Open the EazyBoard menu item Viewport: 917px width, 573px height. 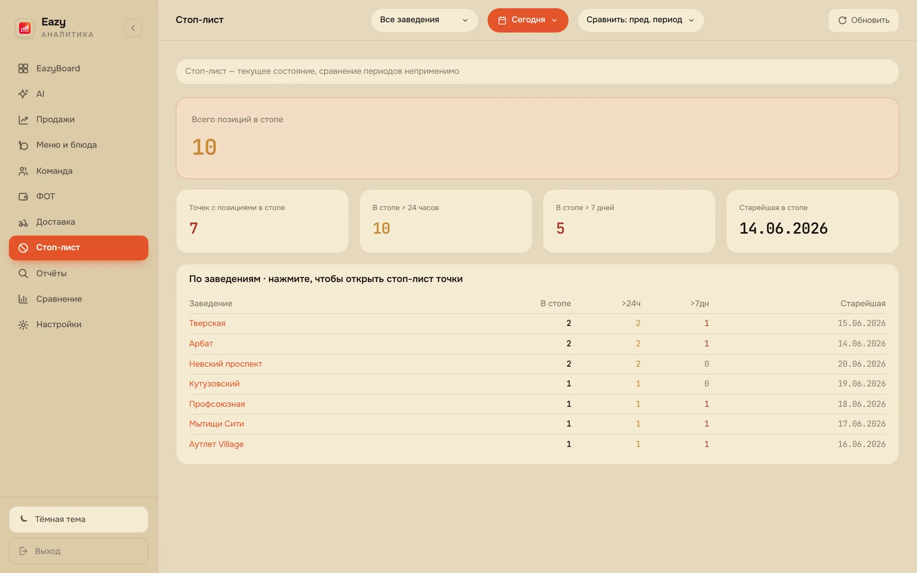[x=78, y=68]
